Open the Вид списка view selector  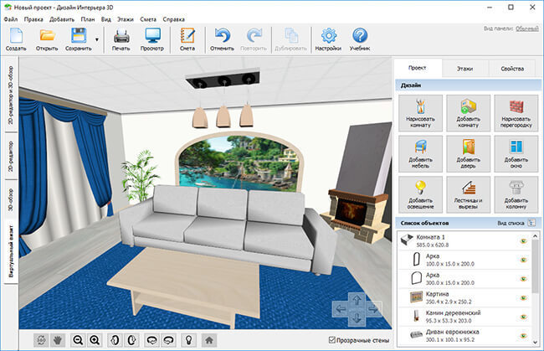(x=514, y=225)
